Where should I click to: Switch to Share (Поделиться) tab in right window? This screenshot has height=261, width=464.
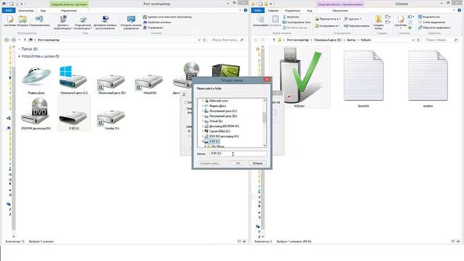[292, 10]
